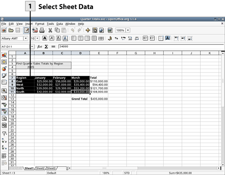225x175 pixels.
Task: Open the Print document icon
Action: click(42, 30)
